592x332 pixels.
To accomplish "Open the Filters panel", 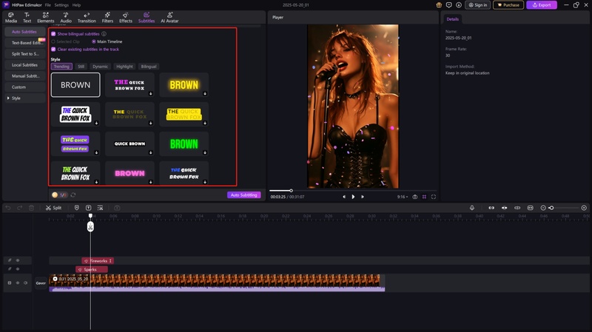I will coord(107,17).
